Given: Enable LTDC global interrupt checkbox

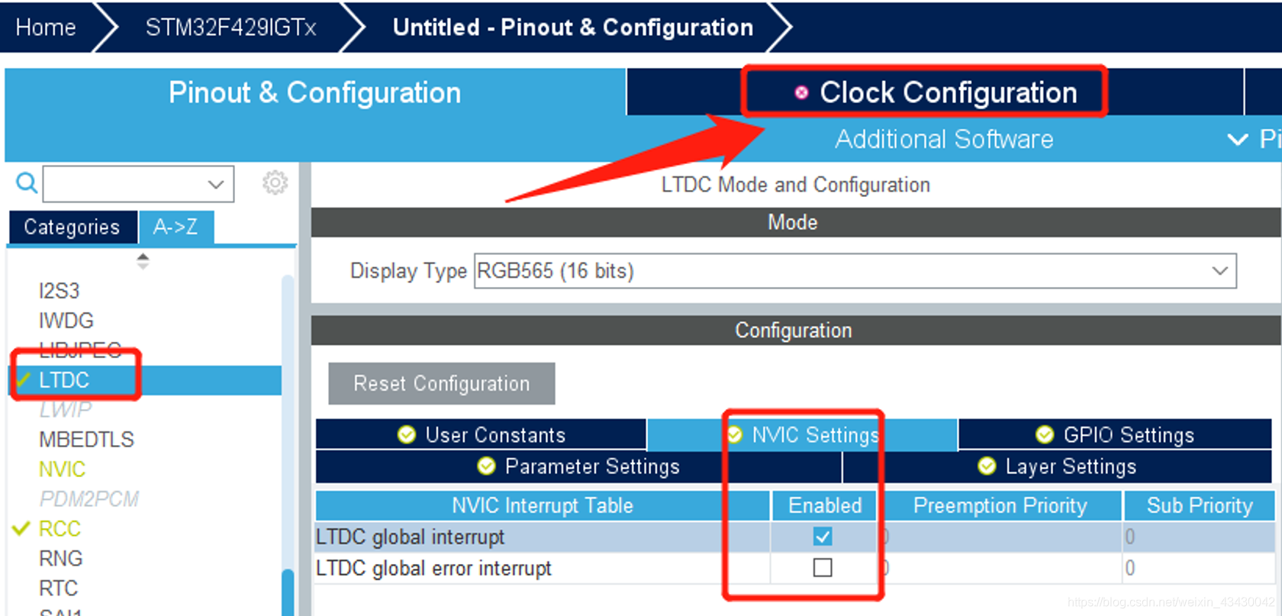Looking at the screenshot, I should 823,537.
